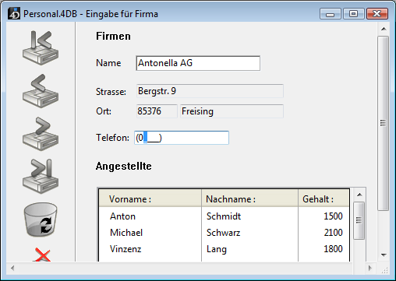Viewport: 396px width, 281px height.
Task: Click the form's vertical scrollbar thumb
Action: pos(383,123)
